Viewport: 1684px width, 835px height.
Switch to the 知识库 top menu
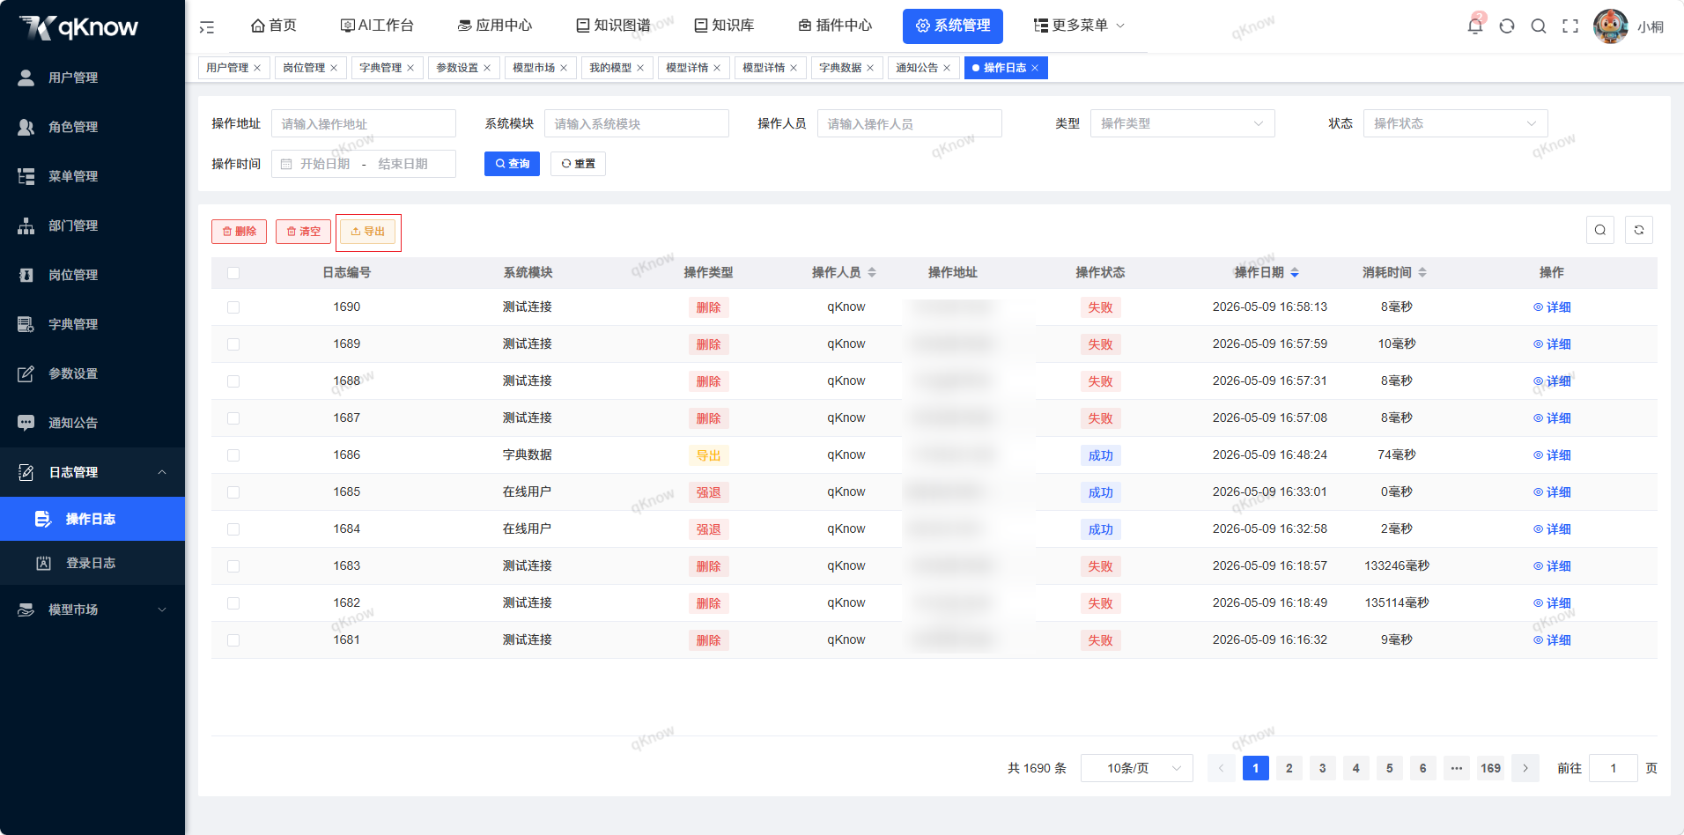click(724, 26)
